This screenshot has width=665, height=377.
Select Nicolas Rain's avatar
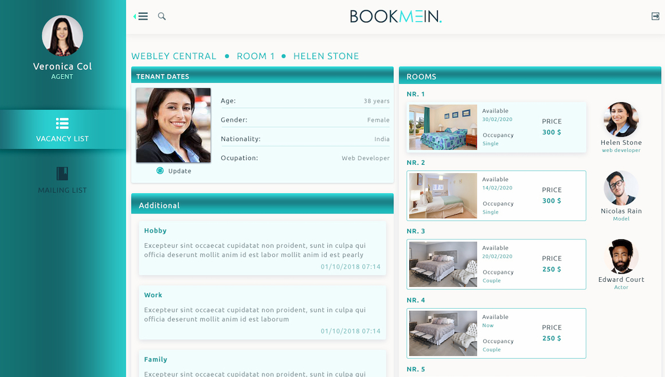(x=621, y=188)
